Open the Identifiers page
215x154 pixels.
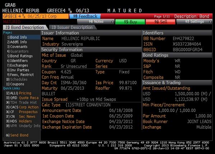[x=18, y=61]
